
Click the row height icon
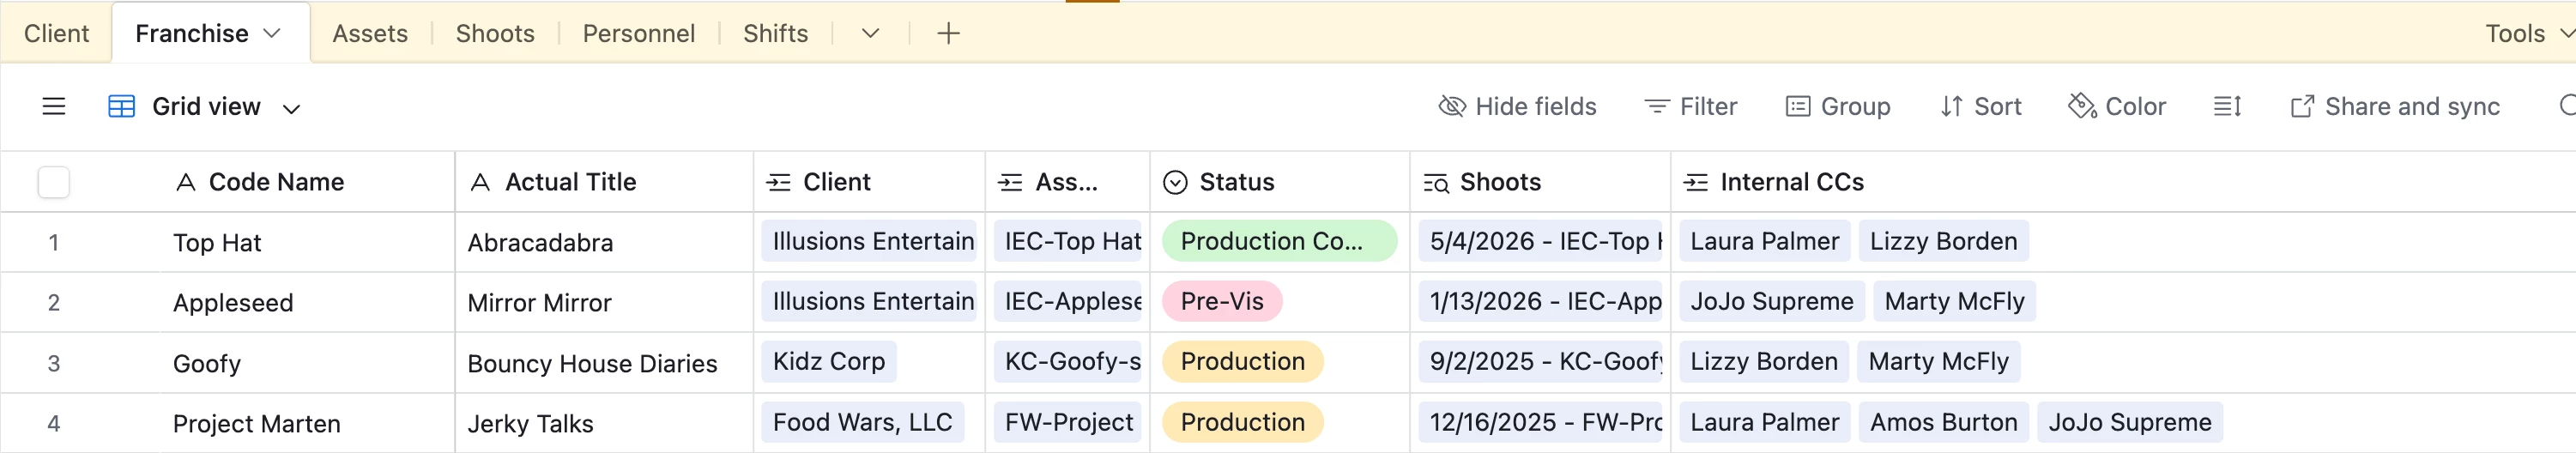tap(2227, 106)
